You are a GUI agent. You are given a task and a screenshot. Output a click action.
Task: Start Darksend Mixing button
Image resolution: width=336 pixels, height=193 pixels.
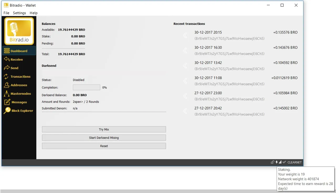click(x=104, y=137)
